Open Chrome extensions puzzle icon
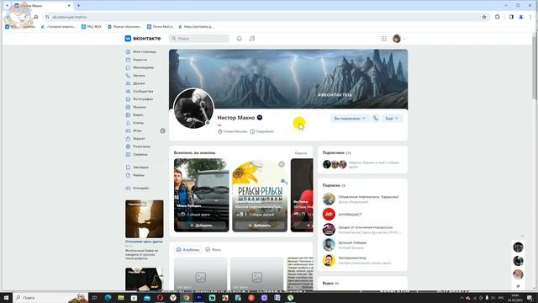The width and height of the screenshot is (538, 303). pyautogui.click(x=497, y=17)
